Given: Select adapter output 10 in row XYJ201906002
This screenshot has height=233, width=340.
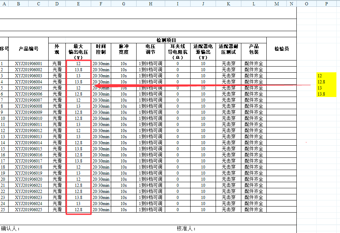Looking at the screenshot, I should [x=203, y=70].
